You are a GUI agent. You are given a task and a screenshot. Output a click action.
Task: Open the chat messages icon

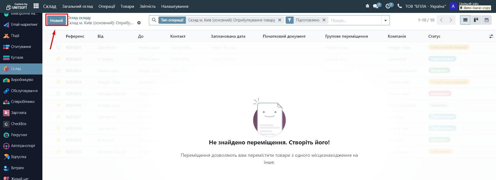pyautogui.click(x=376, y=6)
